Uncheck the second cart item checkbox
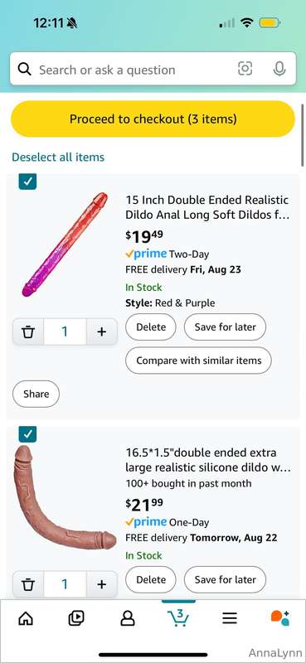Viewport: 306px width, 663px height. (27, 434)
